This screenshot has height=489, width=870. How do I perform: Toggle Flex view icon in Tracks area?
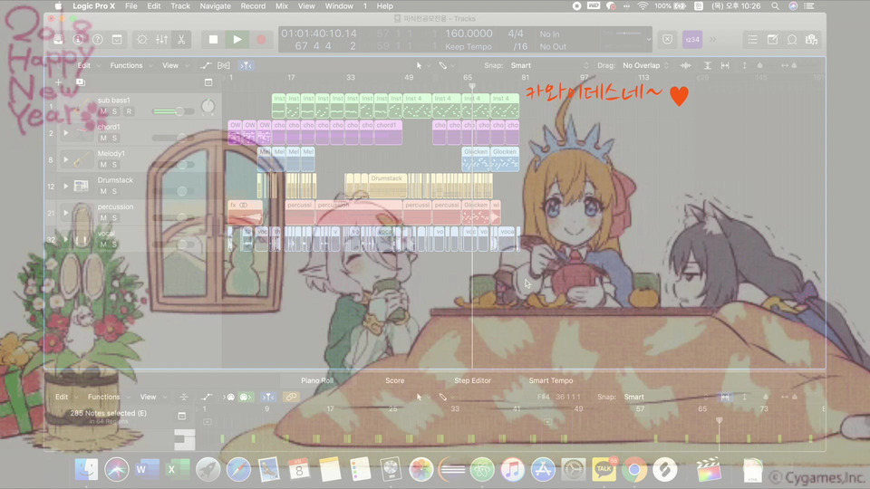click(x=224, y=65)
